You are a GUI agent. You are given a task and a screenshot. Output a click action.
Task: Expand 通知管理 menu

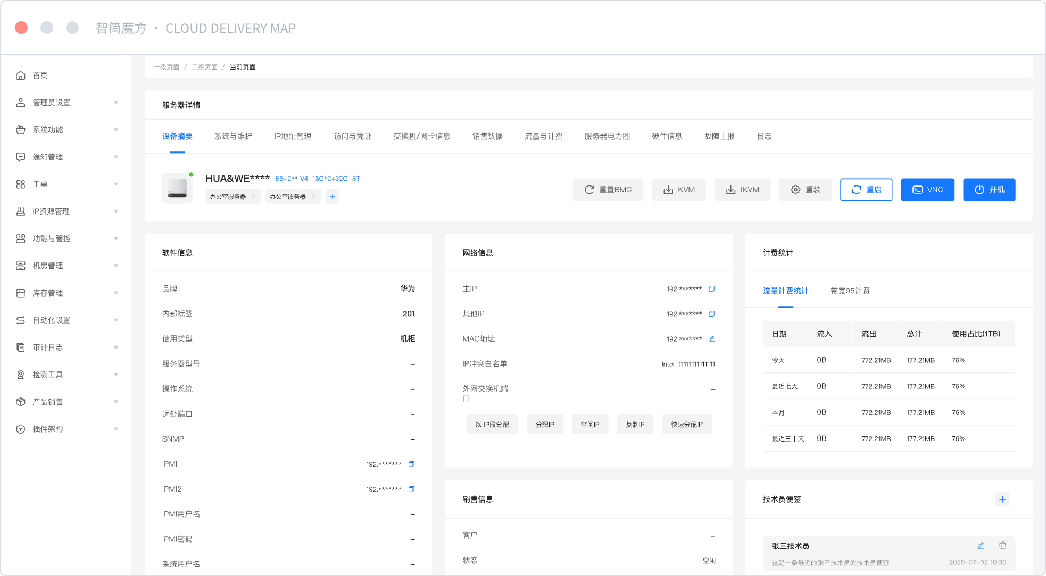pos(67,157)
